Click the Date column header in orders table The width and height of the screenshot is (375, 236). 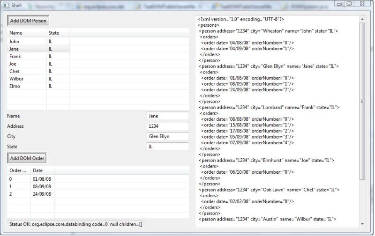[42, 170]
